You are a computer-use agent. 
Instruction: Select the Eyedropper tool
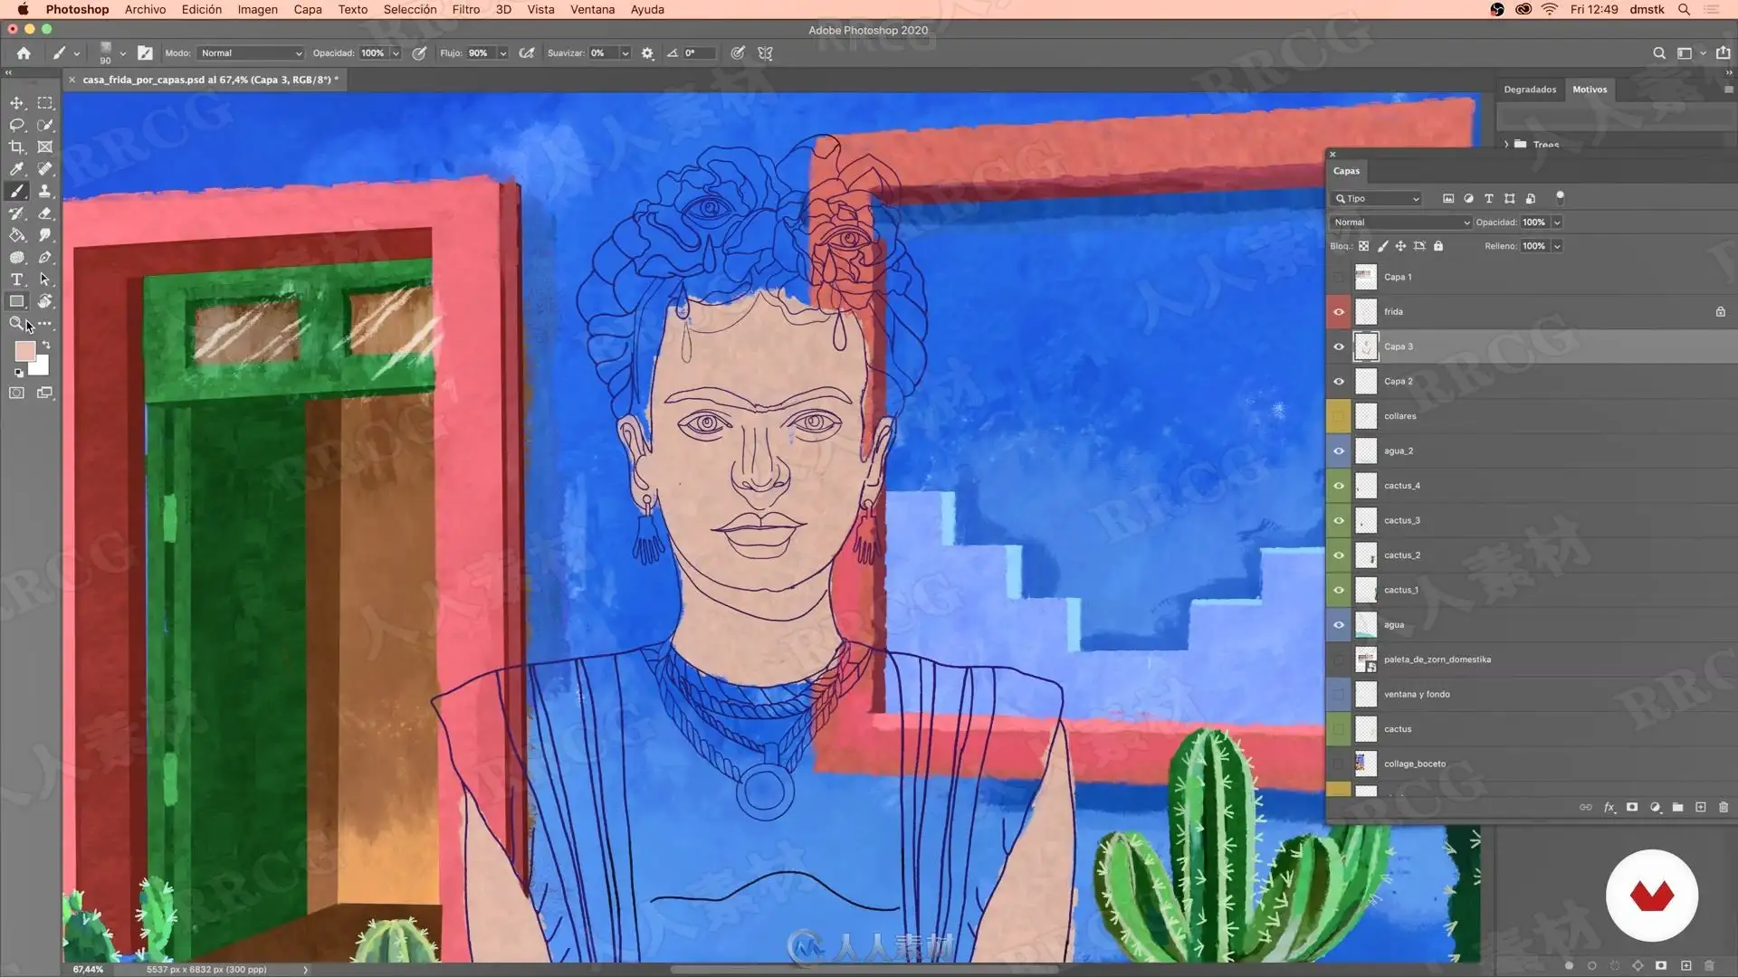click(x=16, y=169)
